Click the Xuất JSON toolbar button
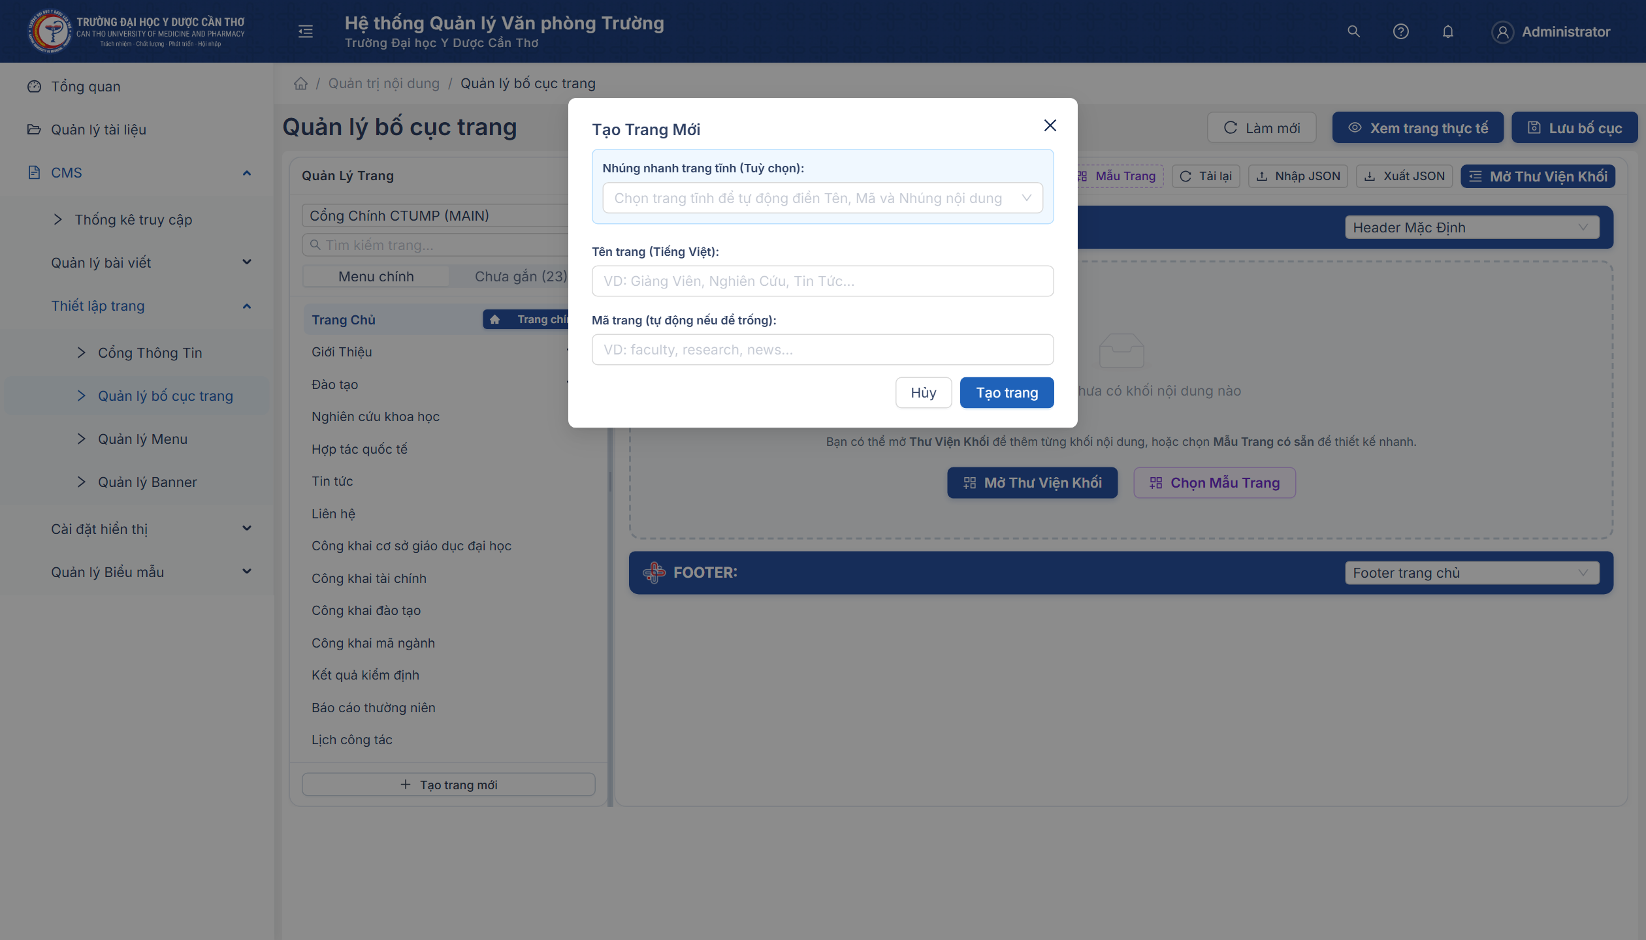1646x940 pixels. pos(1404,176)
